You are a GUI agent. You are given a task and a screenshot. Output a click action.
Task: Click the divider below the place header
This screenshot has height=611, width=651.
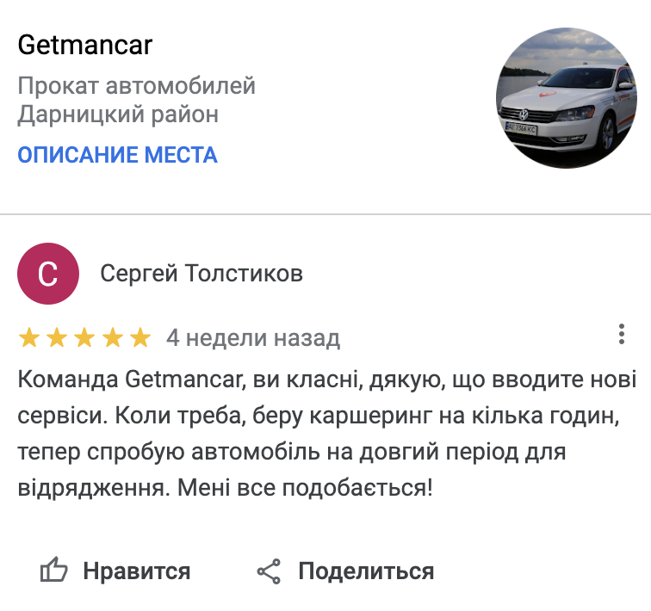pyautogui.click(x=325, y=213)
